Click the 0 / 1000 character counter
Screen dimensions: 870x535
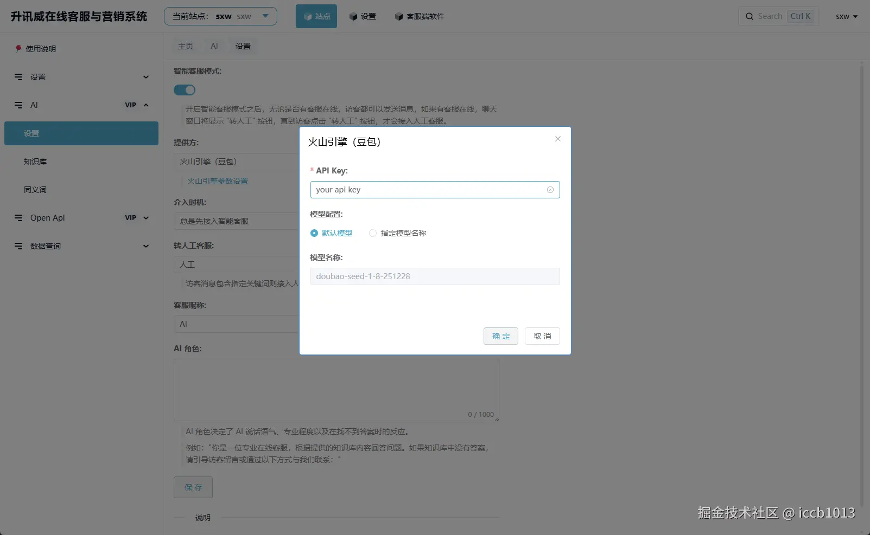pyautogui.click(x=481, y=415)
